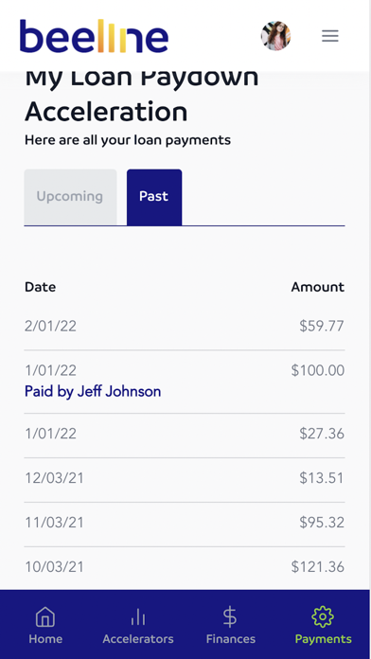Image resolution: width=371 pixels, height=659 pixels.
Task: Open the hamburger menu icon
Action: pyautogui.click(x=329, y=36)
